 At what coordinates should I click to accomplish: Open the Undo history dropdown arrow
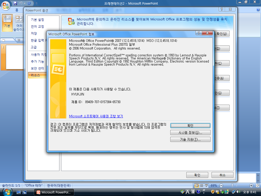click(x=25, y=3)
